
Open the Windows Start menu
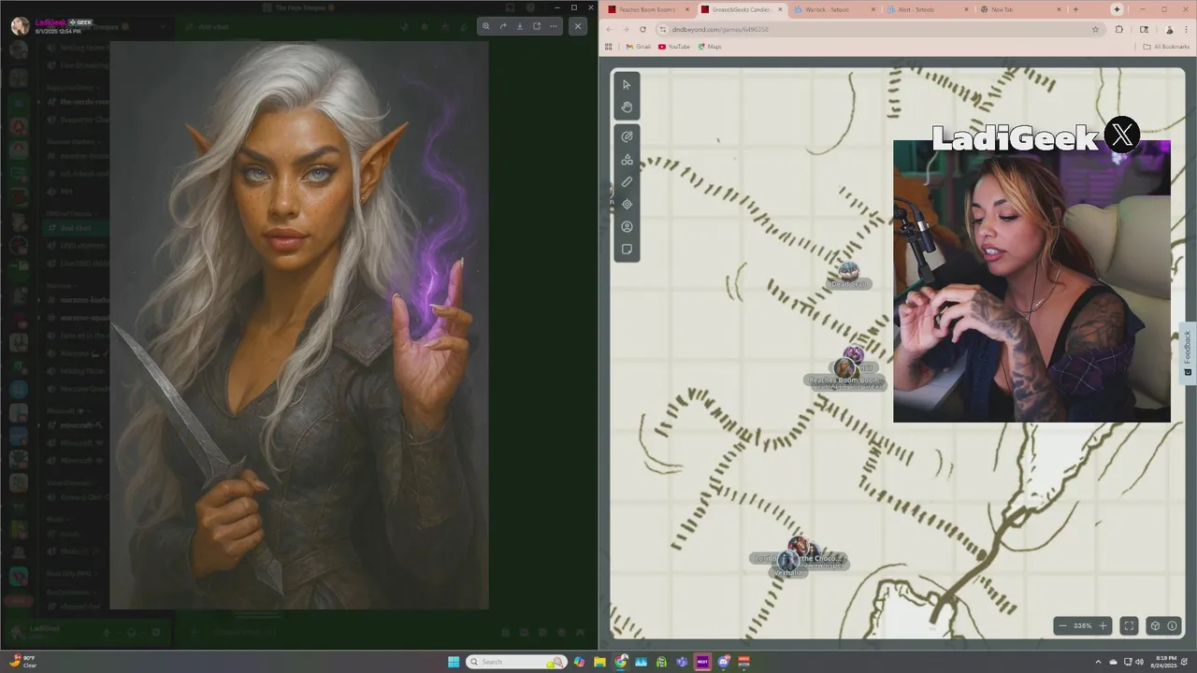tap(454, 662)
